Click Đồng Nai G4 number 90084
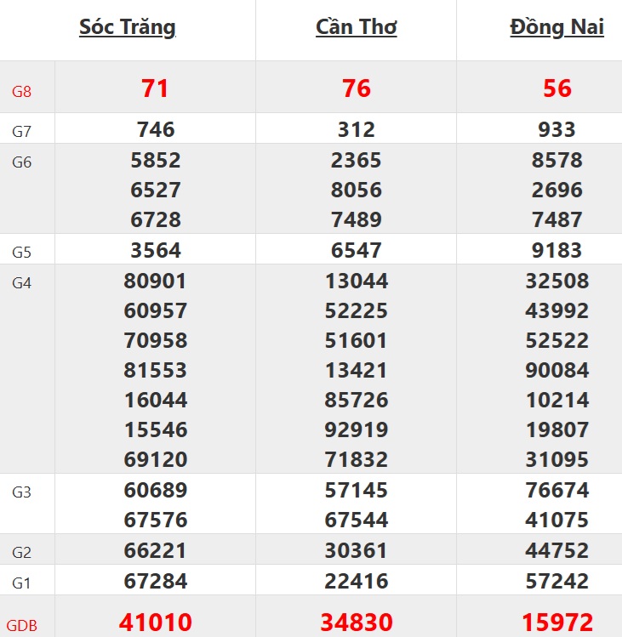Viewport: 622px width, 637px height. [556, 370]
